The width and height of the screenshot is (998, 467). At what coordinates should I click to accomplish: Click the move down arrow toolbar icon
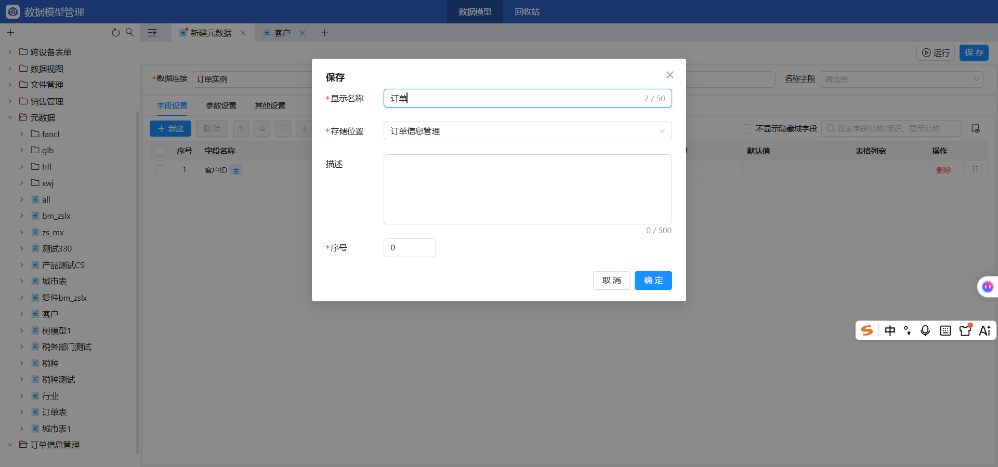262,128
